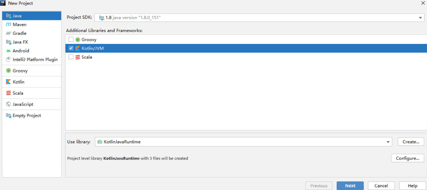This screenshot has width=427, height=190.
Task: Choose the Maven icon in the sidebar
Action: (x=8, y=25)
